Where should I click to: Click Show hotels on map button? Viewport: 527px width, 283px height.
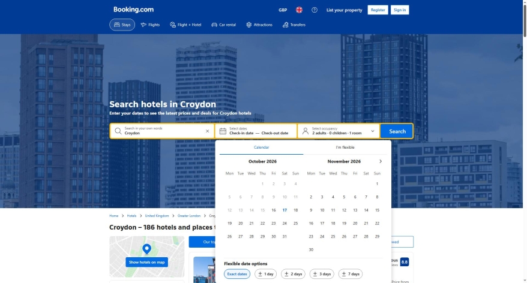coord(147,262)
